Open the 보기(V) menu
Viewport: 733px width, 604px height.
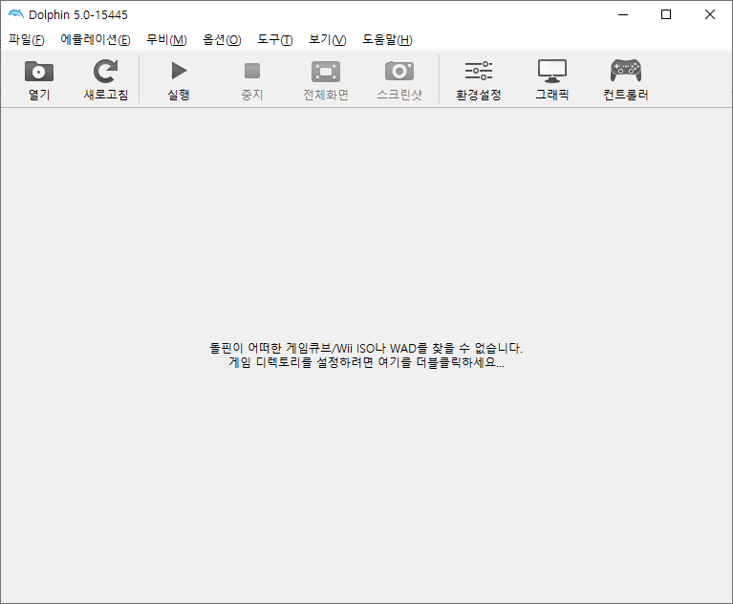click(328, 40)
